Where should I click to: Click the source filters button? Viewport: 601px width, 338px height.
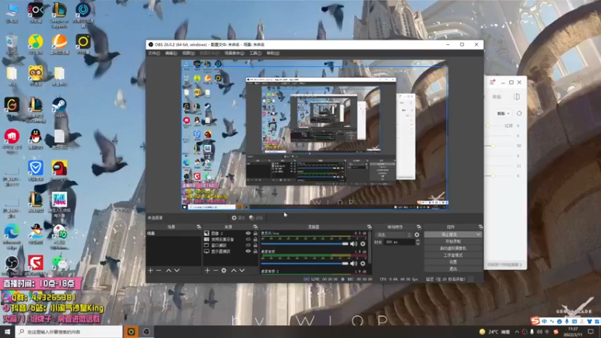click(x=256, y=218)
